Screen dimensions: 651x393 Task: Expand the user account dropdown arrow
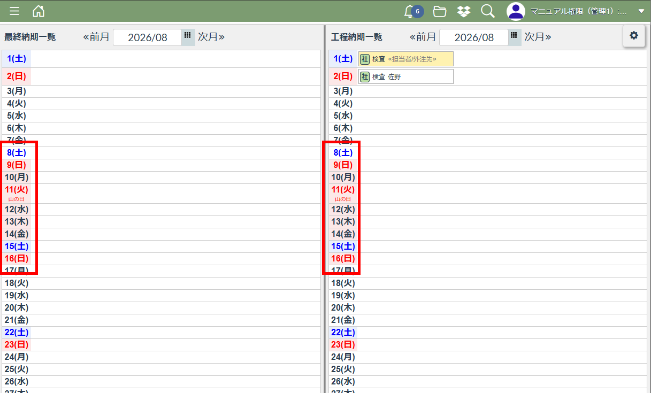click(641, 11)
